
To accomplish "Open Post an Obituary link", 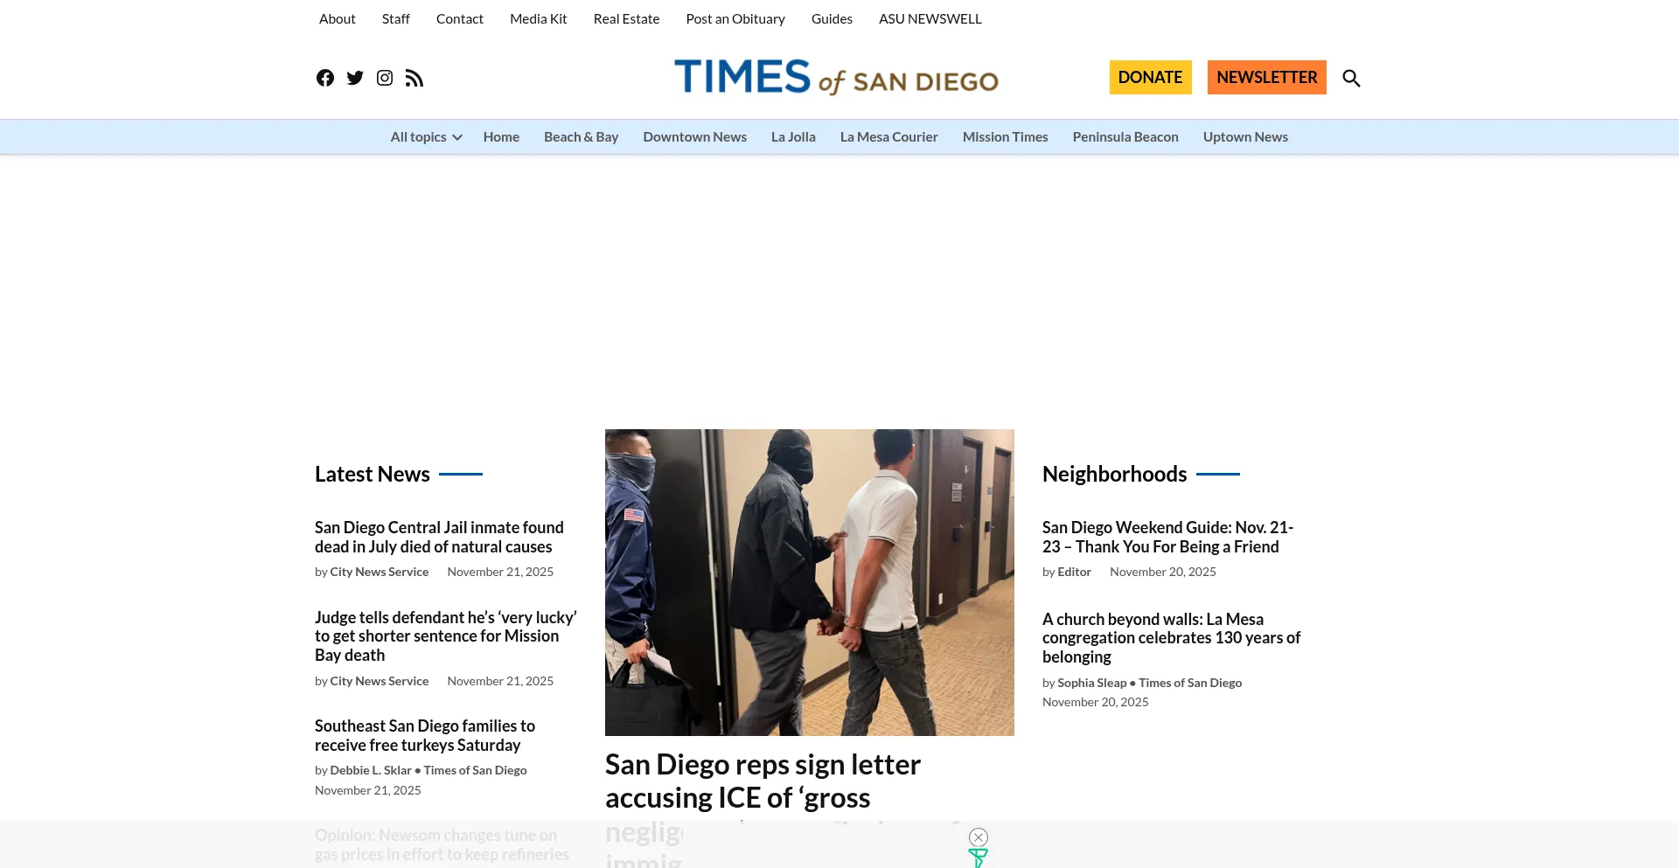I will (x=735, y=19).
